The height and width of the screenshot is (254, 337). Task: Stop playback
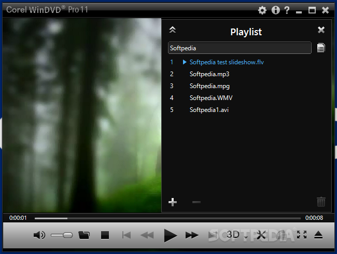point(105,235)
